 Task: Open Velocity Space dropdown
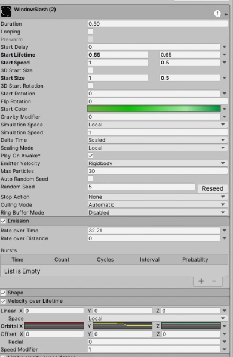click(158, 318)
